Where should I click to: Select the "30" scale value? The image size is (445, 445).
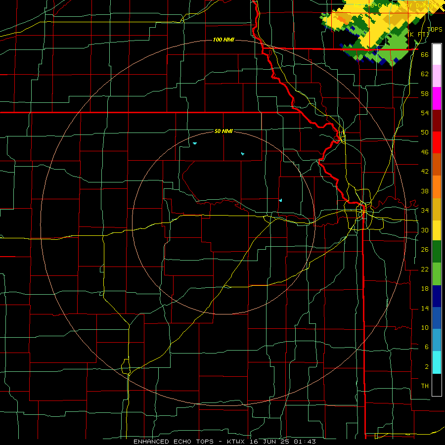click(425, 230)
